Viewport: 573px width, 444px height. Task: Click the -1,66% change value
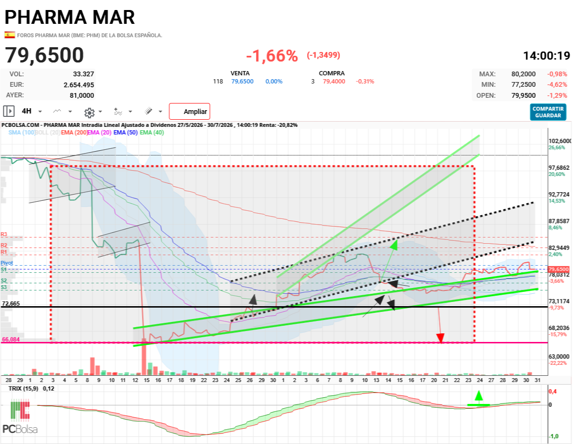pos(272,56)
